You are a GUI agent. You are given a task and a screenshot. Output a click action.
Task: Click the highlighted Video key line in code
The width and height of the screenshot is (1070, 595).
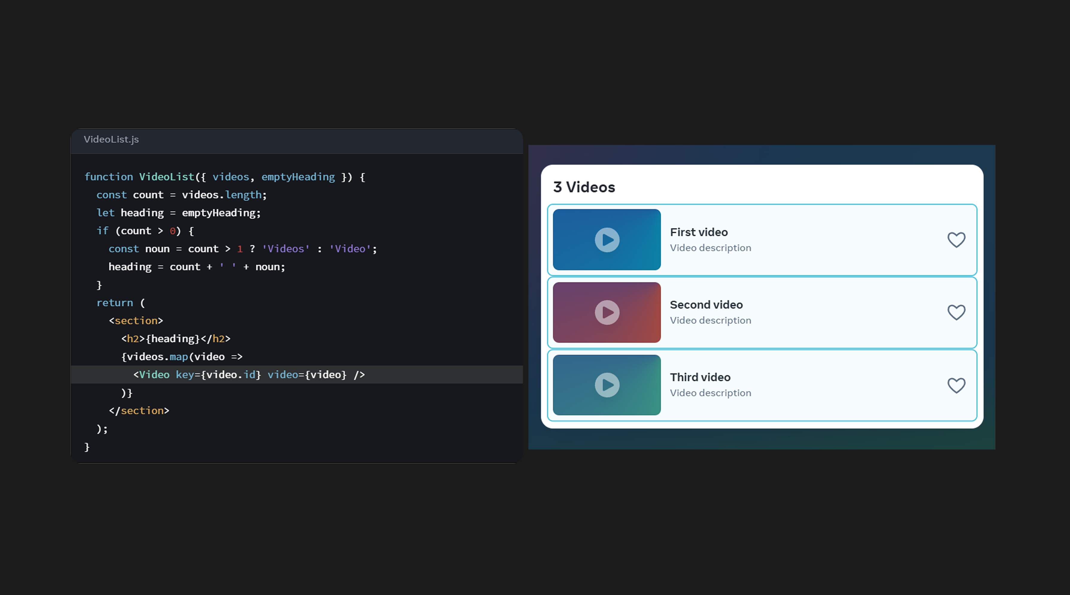pyautogui.click(x=297, y=374)
